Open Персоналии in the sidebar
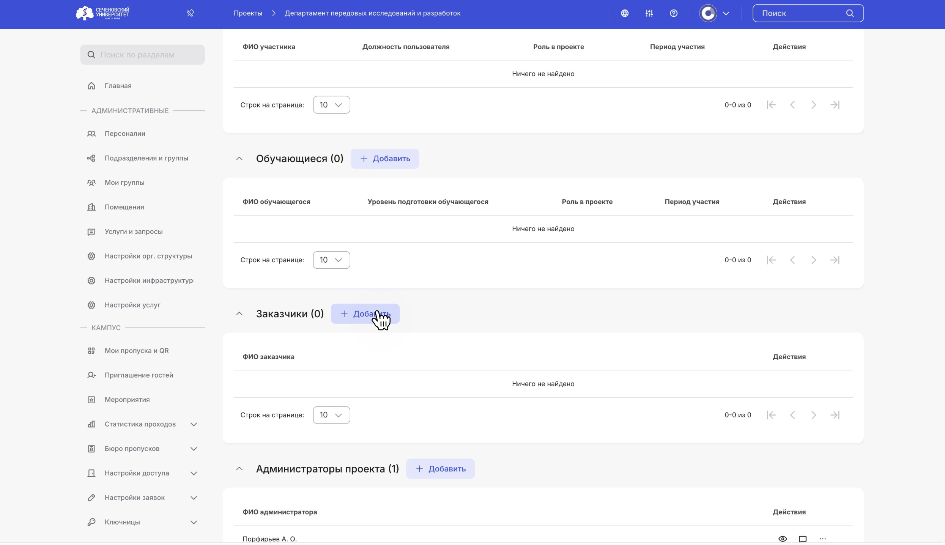 (x=125, y=134)
